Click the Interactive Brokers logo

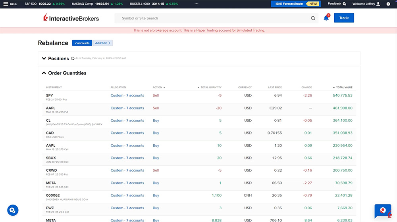(x=71, y=18)
